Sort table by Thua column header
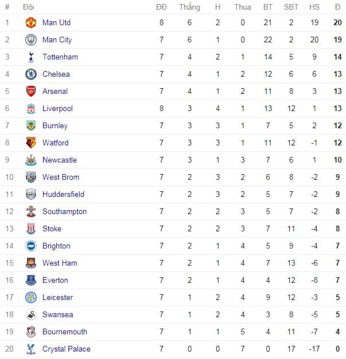The height and width of the screenshot is (359, 346). (243, 7)
